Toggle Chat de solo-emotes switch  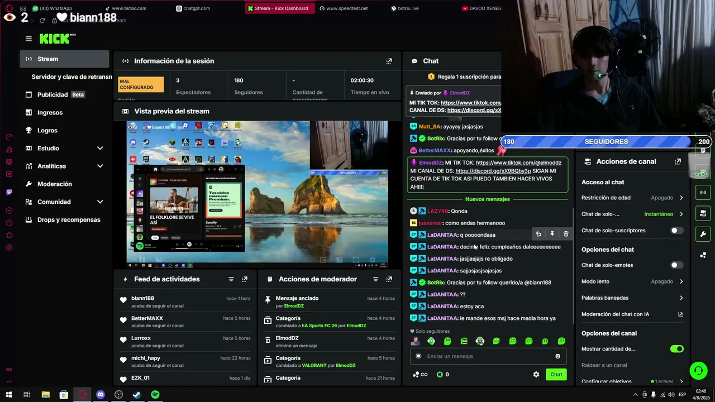[676, 265]
